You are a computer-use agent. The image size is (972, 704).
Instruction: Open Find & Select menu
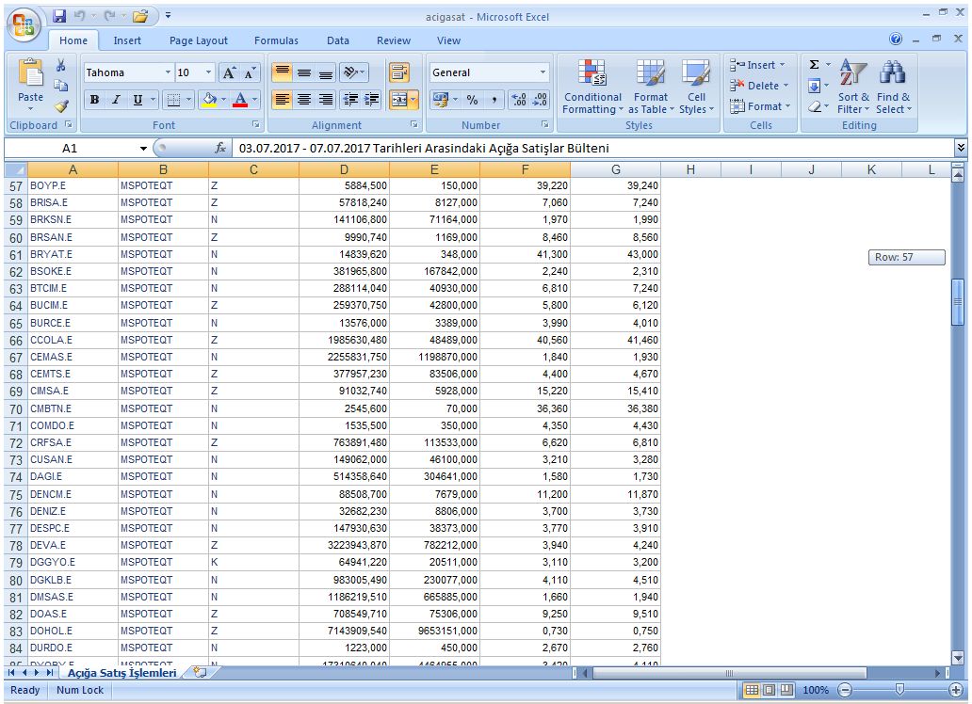(893, 87)
